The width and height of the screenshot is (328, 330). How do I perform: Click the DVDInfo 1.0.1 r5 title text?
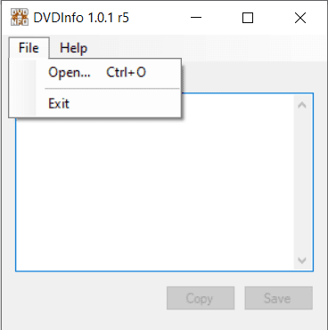pyautogui.click(x=81, y=18)
